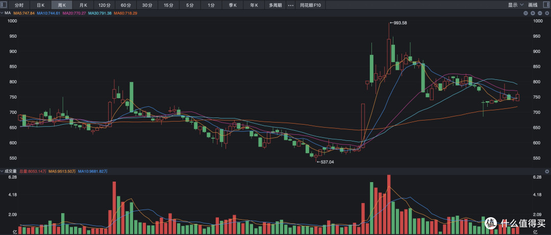Open the more periods ellipsis menu
This screenshot has width=551, height=235.
click(290, 5)
